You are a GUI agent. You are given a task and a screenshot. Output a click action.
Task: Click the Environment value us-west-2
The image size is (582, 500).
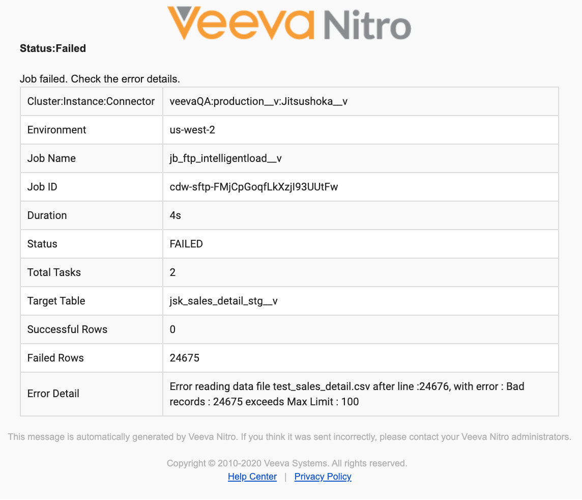[192, 130]
